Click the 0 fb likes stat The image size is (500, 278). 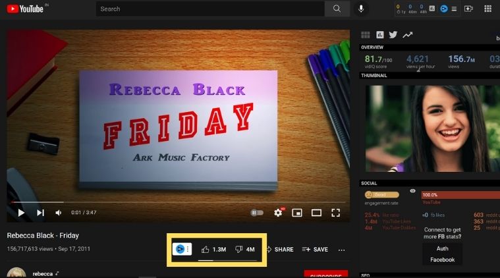tap(433, 215)
